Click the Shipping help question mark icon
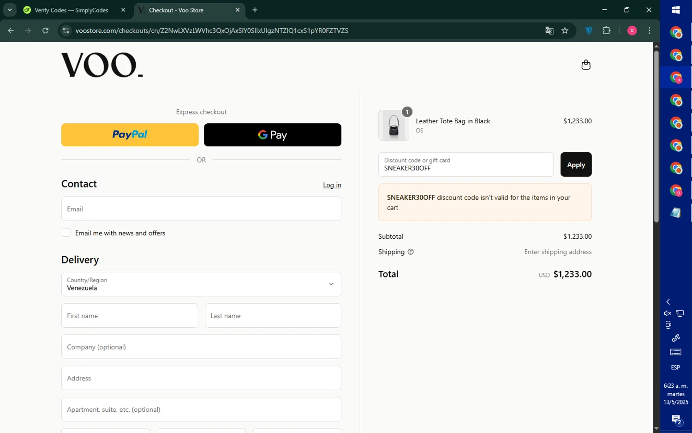This screenshot has width=692, height=433. click(x=411, y=252)
